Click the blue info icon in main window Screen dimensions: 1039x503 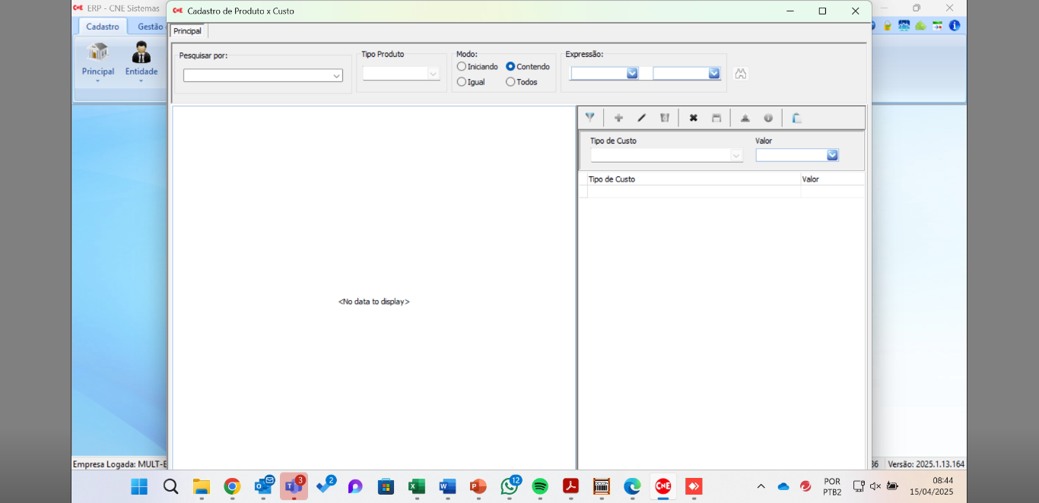pyautogui.click(x=954, y=26)
